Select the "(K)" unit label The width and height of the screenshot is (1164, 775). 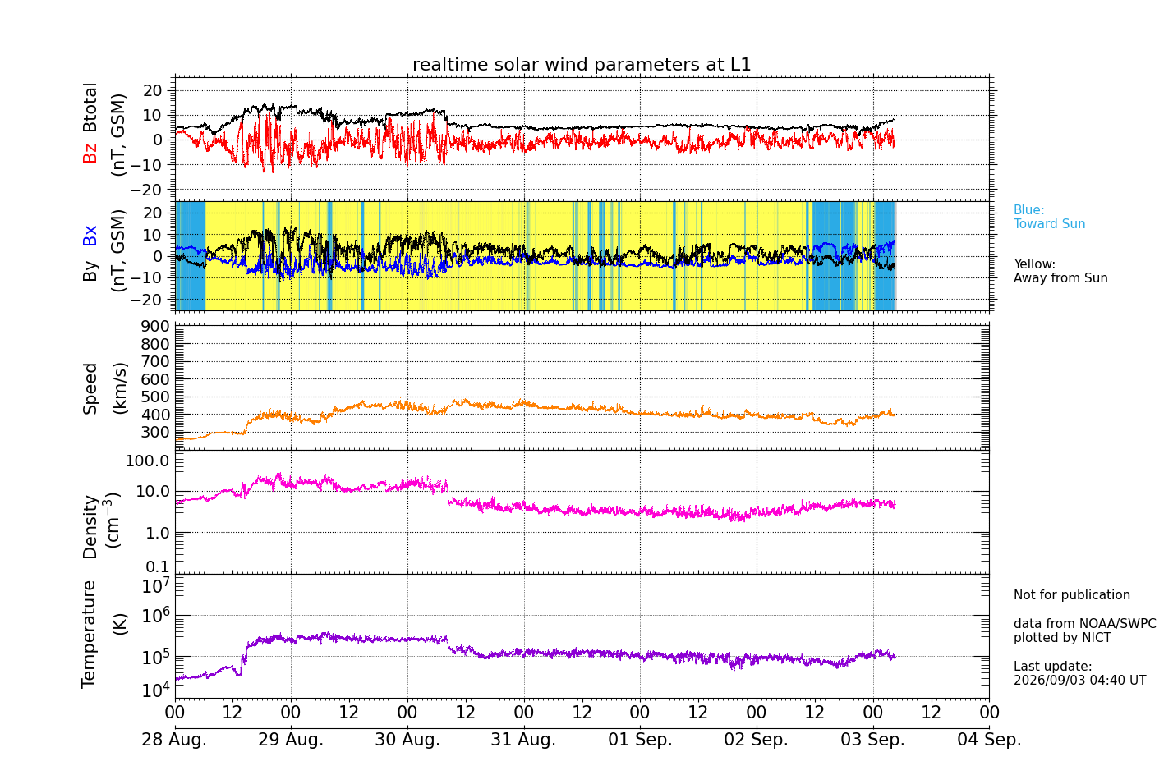(x=120, y=623)
